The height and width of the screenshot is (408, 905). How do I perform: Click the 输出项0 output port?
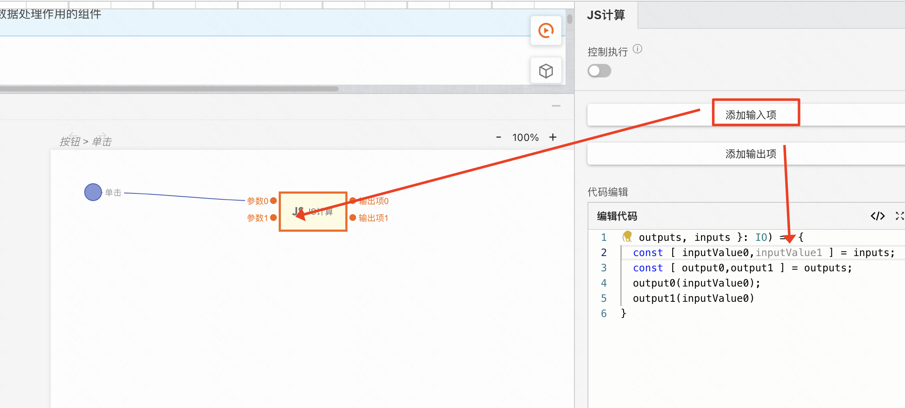click(x=353, y=201)
